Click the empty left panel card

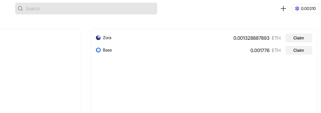(x=41, y=71)
